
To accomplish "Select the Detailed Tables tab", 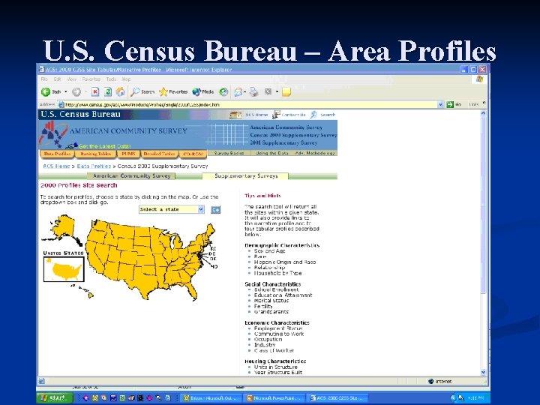I will [159, 154].
